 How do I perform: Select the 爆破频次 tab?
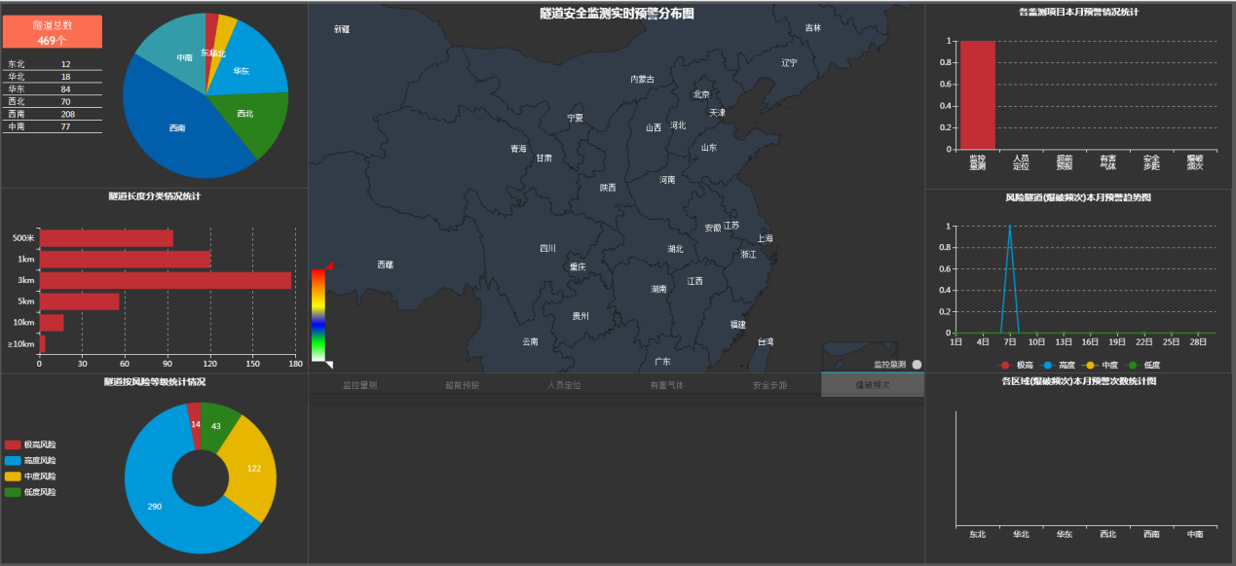point(872,386)
